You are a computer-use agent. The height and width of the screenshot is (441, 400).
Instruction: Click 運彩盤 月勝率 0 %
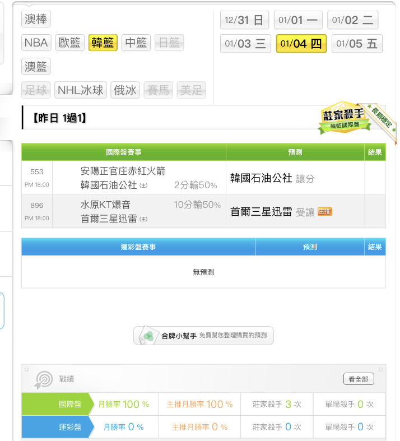[x=124, y=427]
